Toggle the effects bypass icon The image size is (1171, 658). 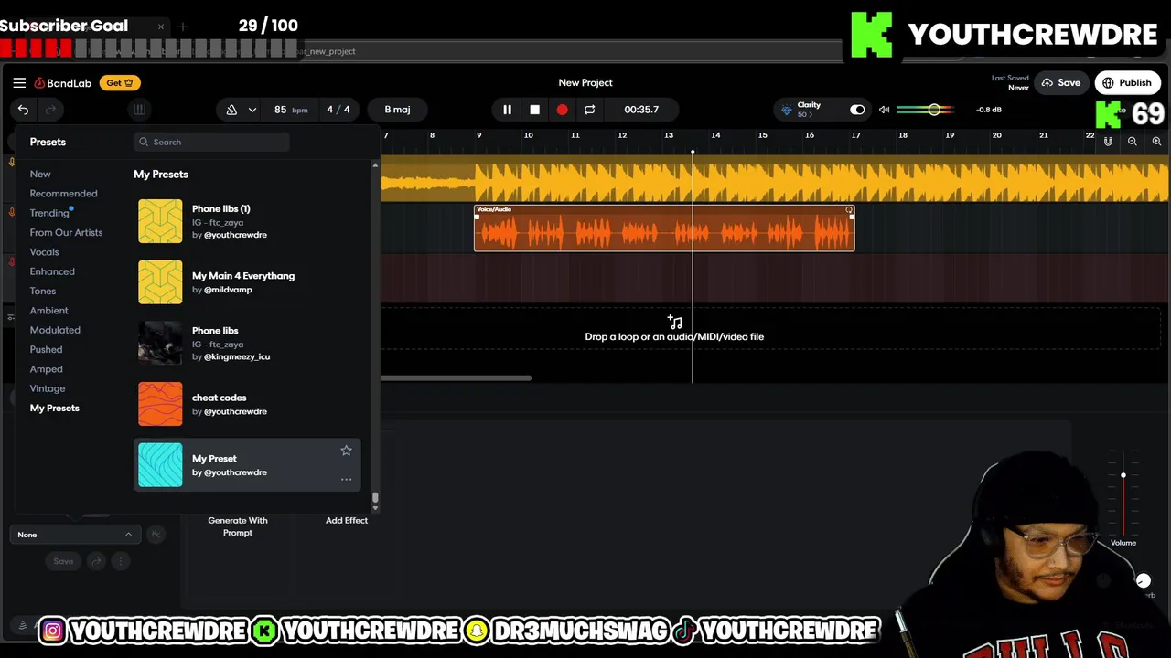[x=156, y=535]
